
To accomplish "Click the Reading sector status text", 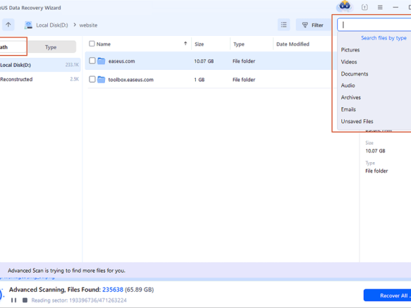I will click(79, 300).
